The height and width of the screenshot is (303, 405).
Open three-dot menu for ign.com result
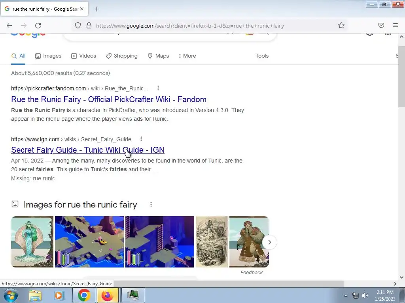141,139
